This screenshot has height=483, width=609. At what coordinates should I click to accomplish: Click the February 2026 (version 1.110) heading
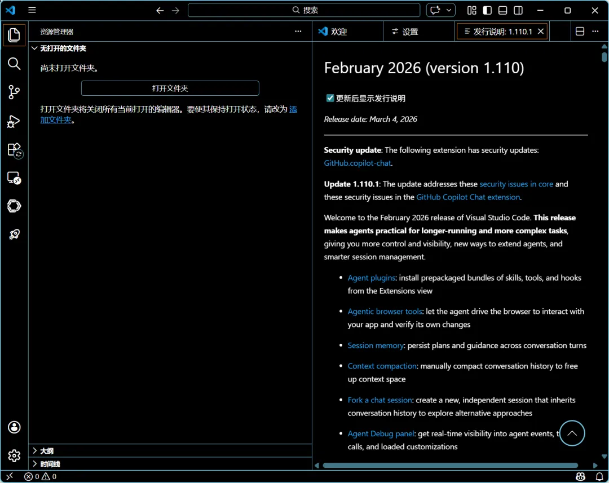click(424, 68)
